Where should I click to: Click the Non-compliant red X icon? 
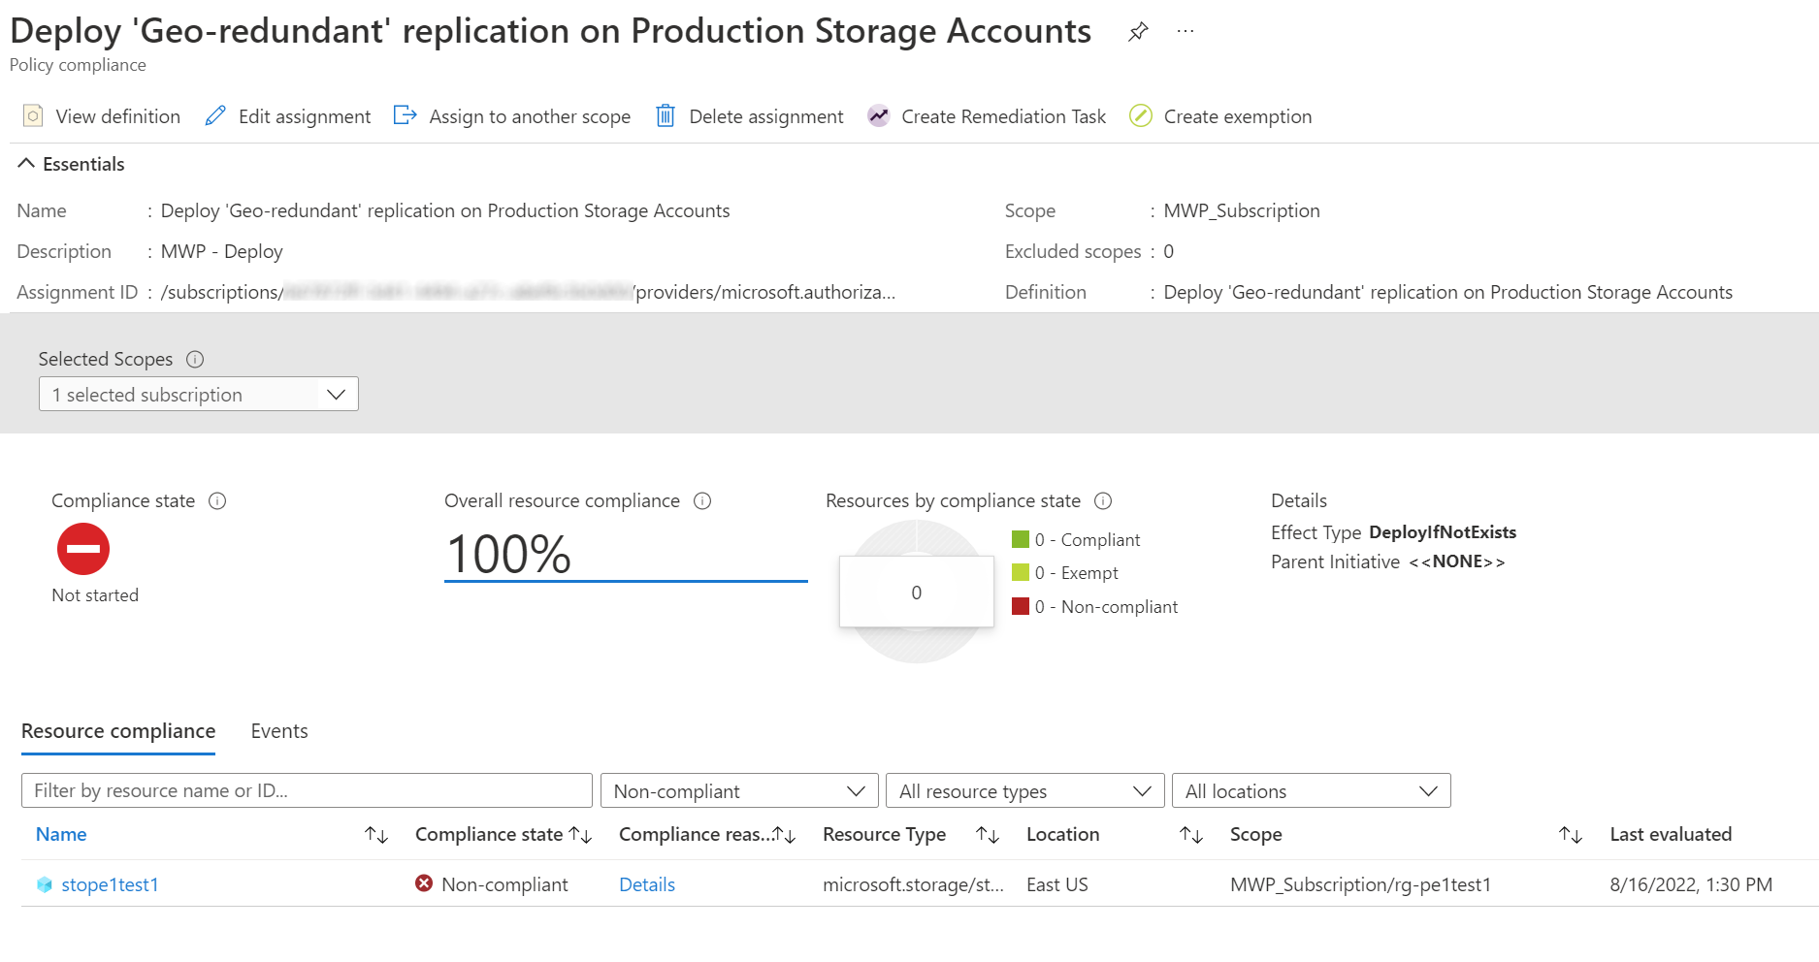424,883
